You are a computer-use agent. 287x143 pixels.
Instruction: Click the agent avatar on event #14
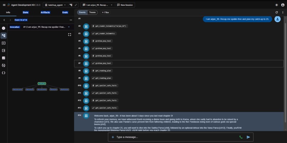(86, 116)
